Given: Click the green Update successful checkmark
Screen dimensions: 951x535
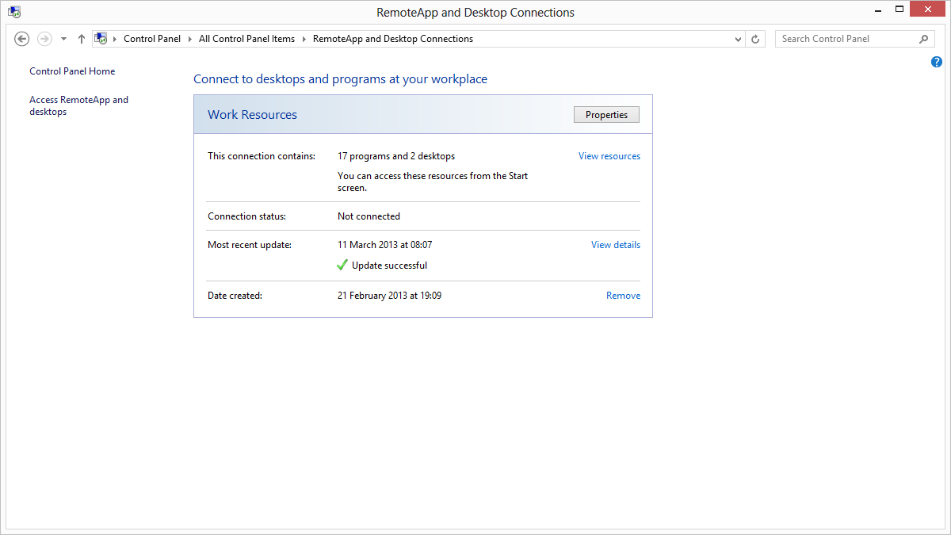Looking at the screenshot, I should click(342, 266).
